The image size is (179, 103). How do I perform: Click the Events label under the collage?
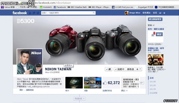pos(86,91)
